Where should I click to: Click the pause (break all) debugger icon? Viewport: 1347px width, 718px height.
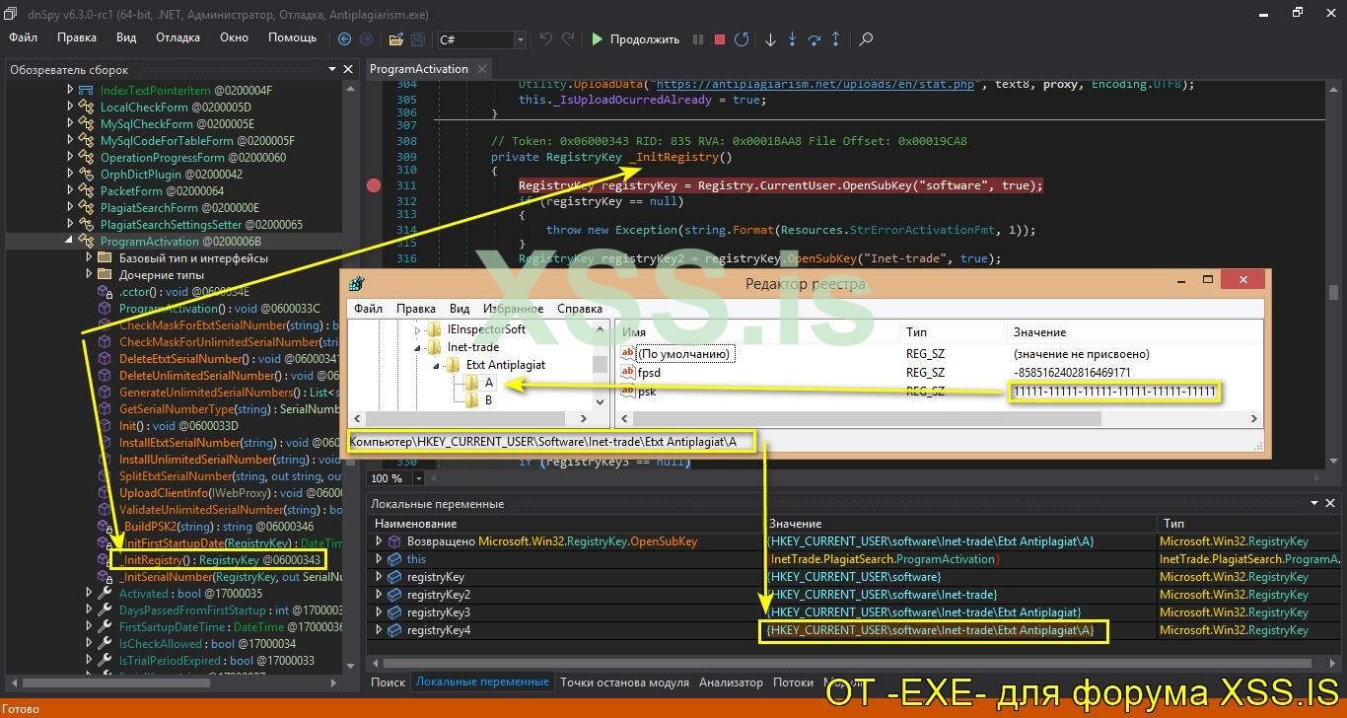coord(698,39)
